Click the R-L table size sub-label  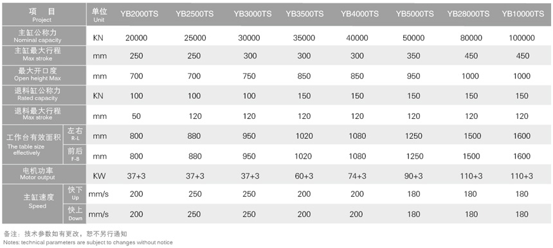75,134
